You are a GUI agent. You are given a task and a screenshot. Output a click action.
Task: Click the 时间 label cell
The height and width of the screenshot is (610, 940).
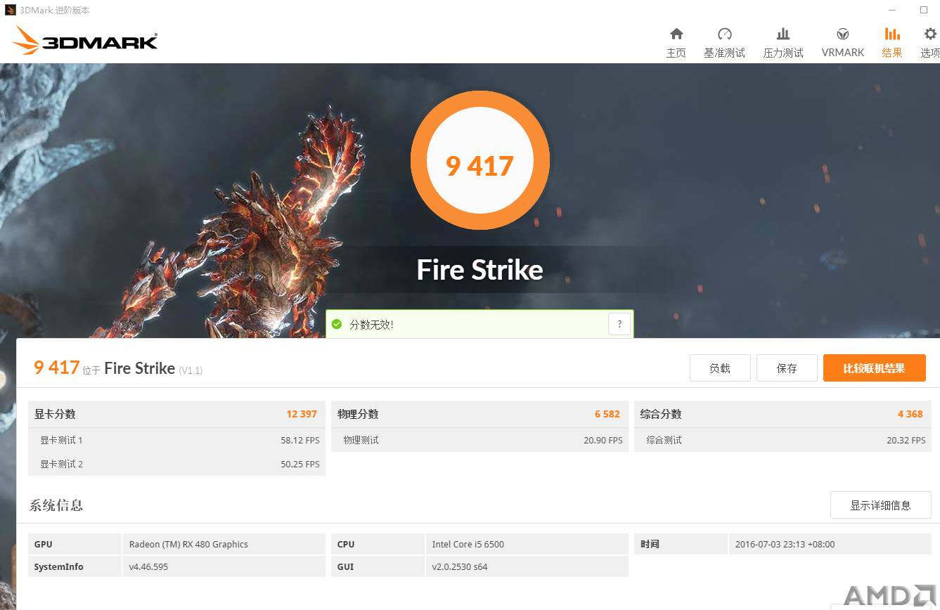click(681, 544)
